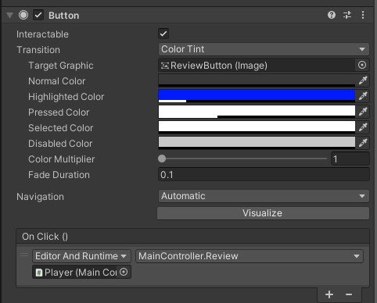Click the Disabled Color label

click(x=60, y=144)
